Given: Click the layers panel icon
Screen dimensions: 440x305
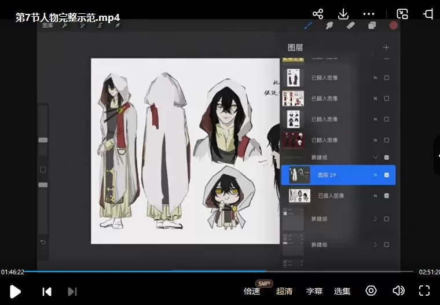Looking at the screenshot, I should tap(372, 25).
